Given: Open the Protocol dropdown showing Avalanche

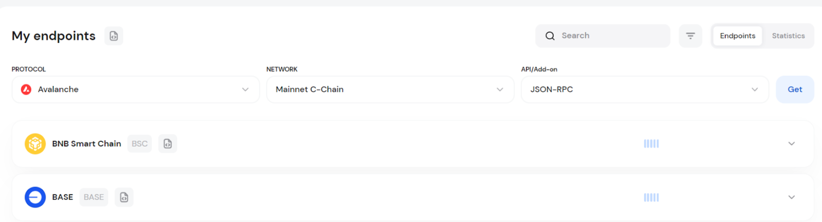Looking at the screenshot, I should 136,90.
